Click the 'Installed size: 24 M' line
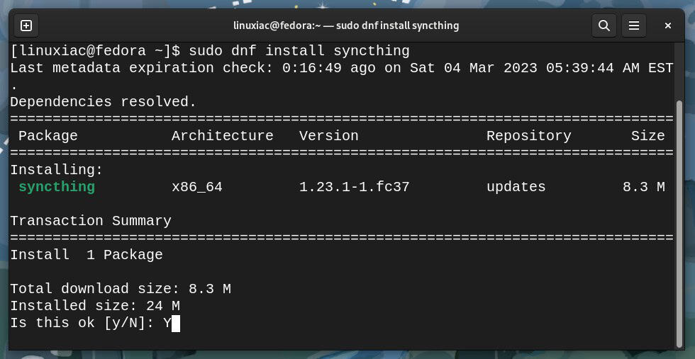695x359 pixels. pos(95,306)
